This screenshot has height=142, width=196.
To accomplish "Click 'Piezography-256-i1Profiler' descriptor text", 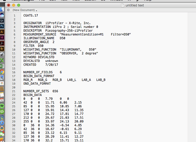I will 69,31.
